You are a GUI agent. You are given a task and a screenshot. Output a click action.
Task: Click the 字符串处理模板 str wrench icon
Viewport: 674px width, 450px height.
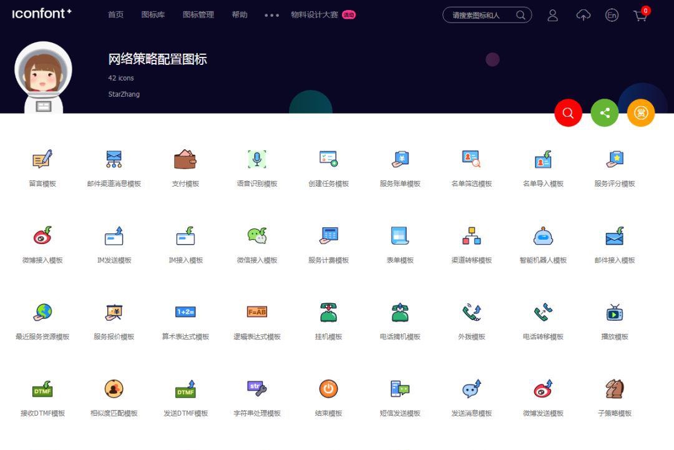pos(257,389)
